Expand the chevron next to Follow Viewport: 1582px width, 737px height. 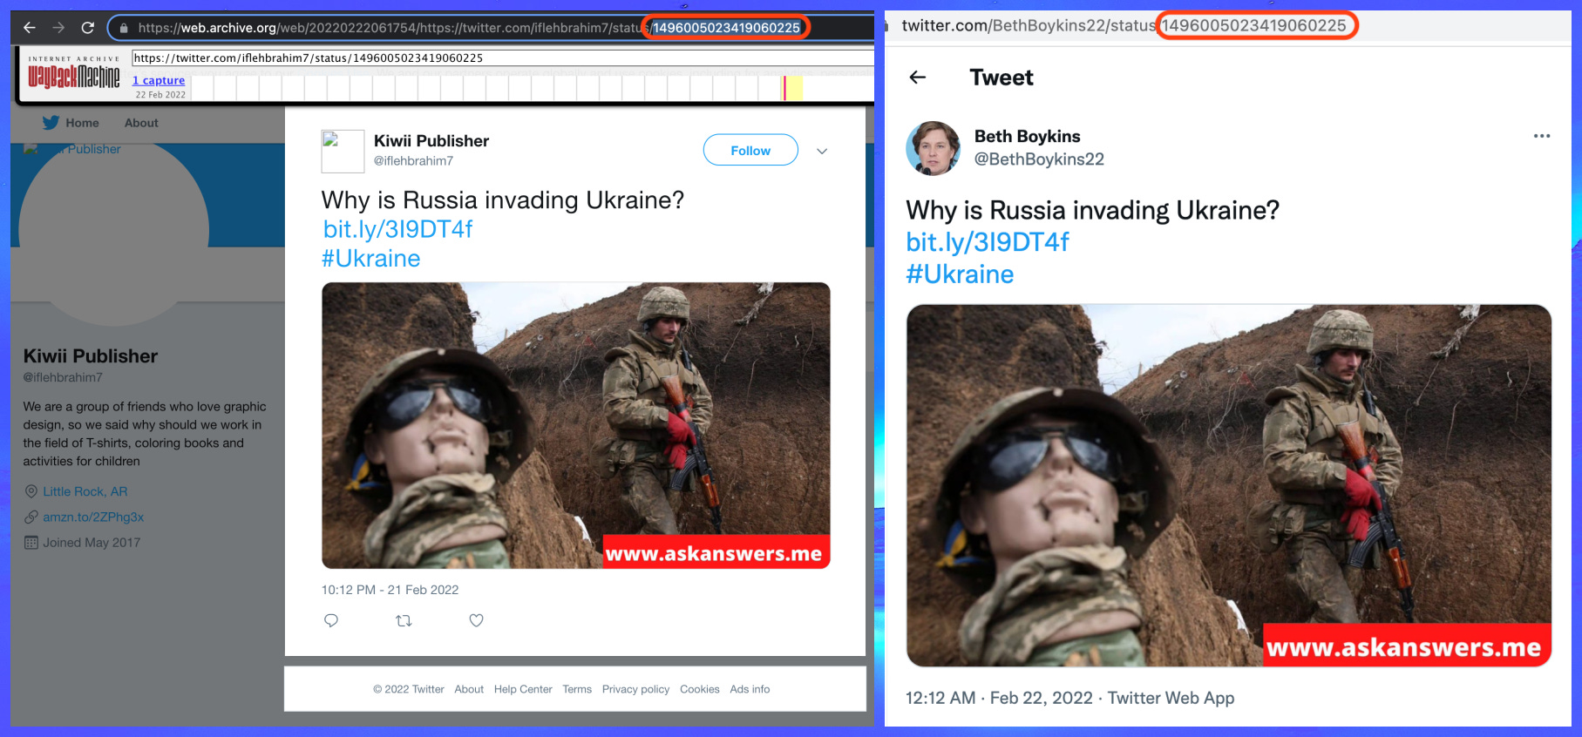(821, 151)
